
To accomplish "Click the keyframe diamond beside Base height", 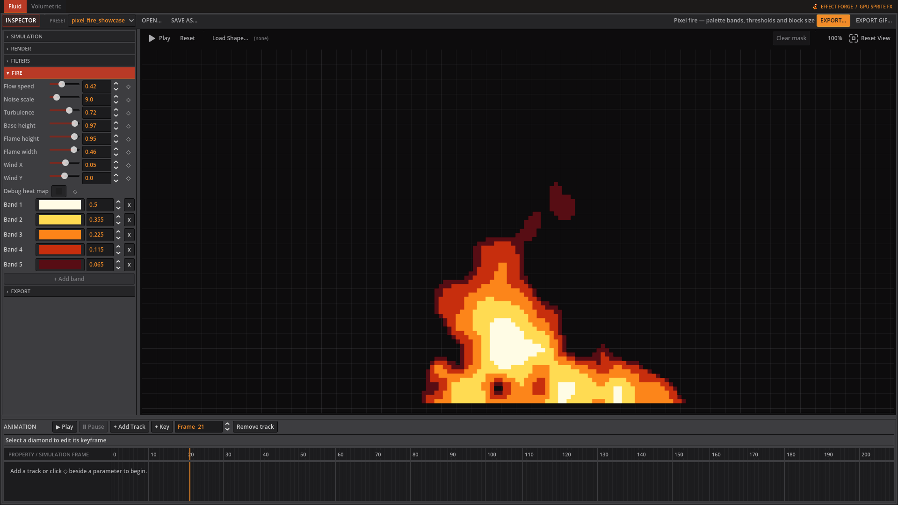I will click(x=129, y=126).
